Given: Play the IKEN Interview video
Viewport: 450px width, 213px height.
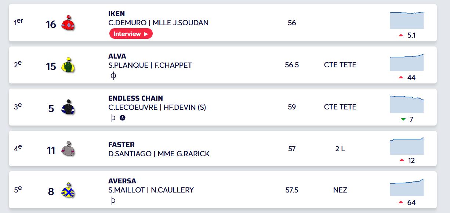Looking at the screenshot, I should (131, 34).
